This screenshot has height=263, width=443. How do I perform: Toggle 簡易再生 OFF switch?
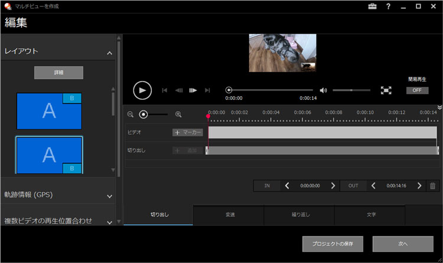[x=417, y=90]
